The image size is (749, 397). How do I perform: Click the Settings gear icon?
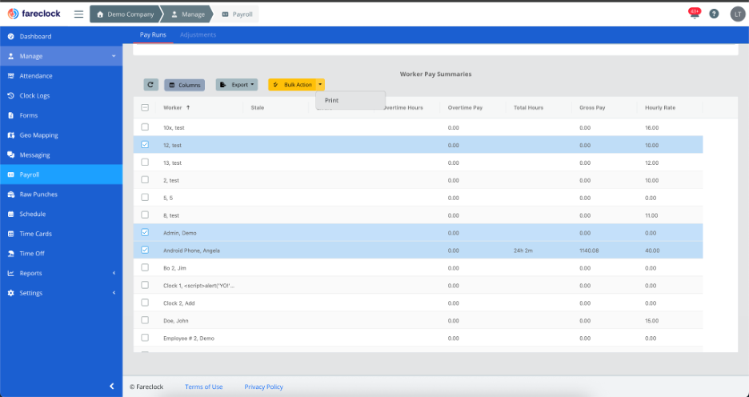coord(10,293)
